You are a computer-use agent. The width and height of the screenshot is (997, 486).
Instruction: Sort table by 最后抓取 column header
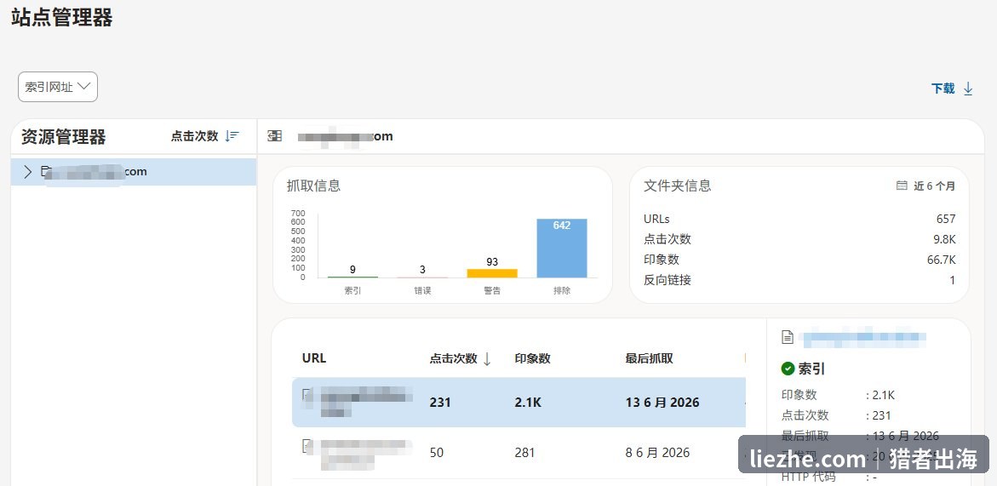click(649, 358)
